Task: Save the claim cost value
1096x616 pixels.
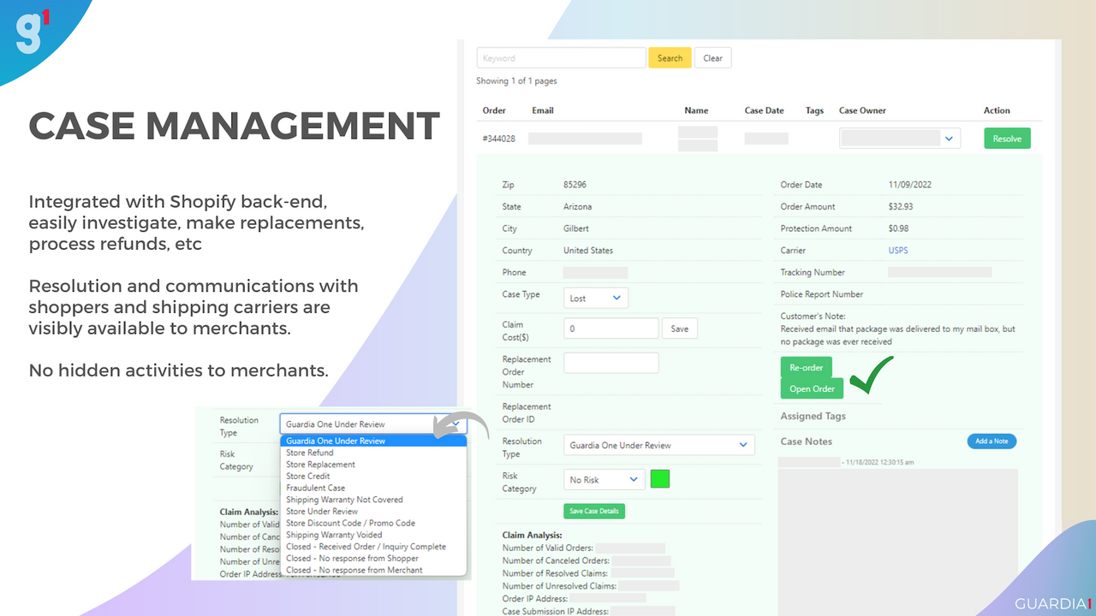Action: 679,329
